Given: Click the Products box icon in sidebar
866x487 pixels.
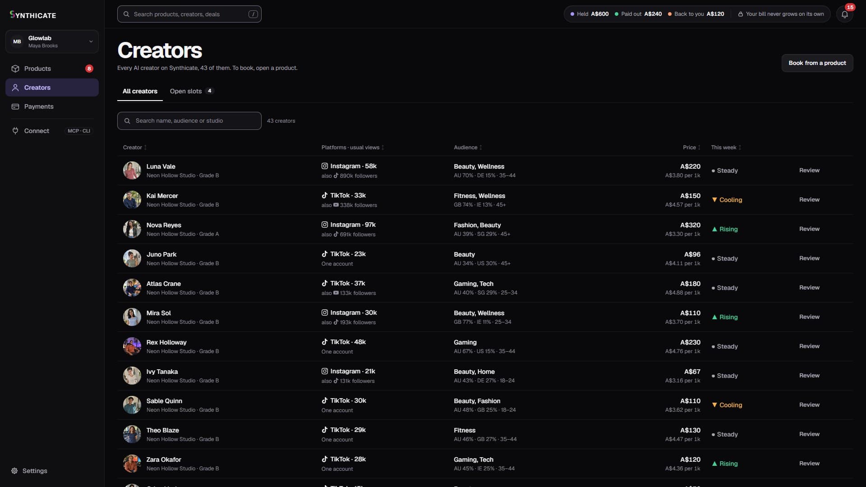Looking at the screenshot, I should (15, 69).
